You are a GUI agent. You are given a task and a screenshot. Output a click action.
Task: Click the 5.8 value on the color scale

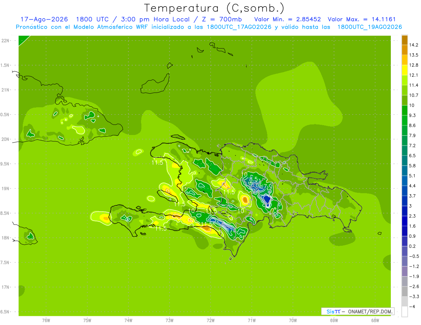pyautogui.click(x=413, y=166)
